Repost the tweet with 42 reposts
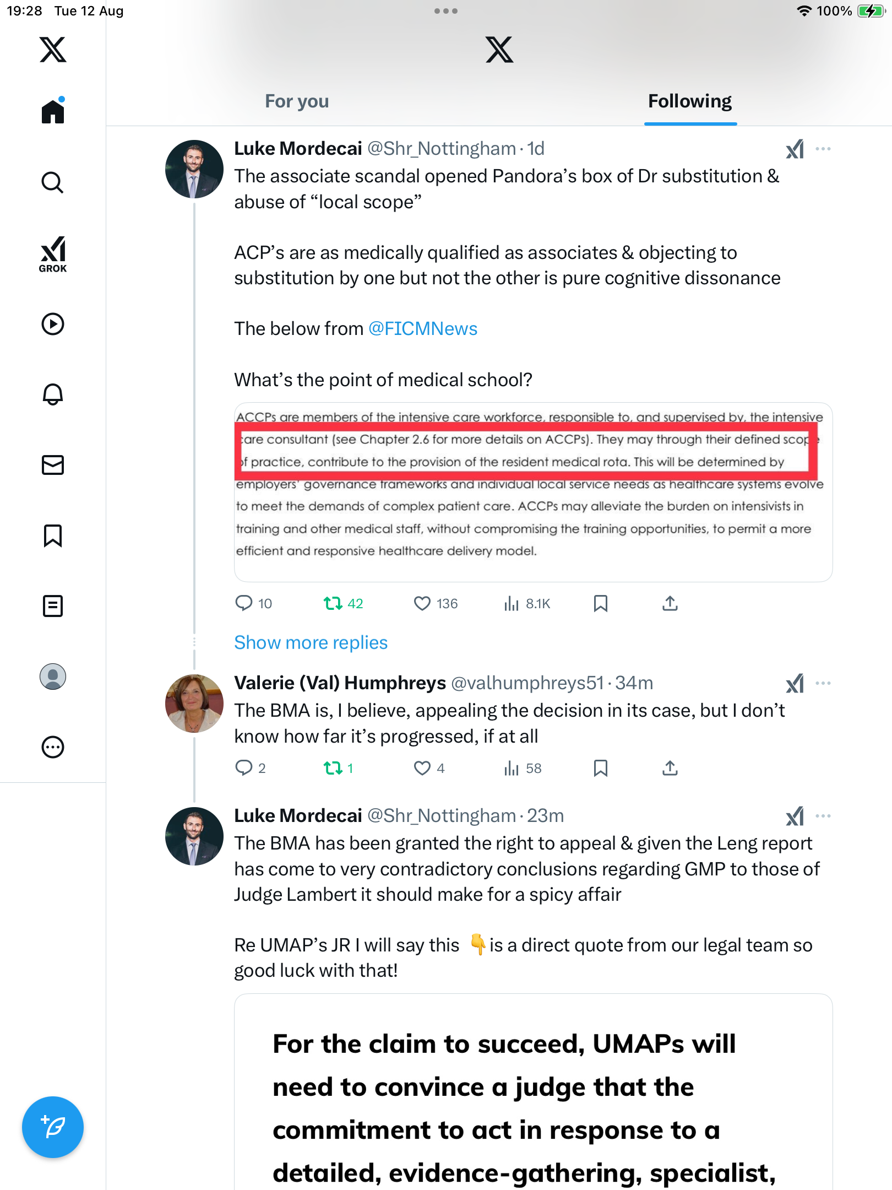Screen dimensions: 892x1190 (333, 604)
